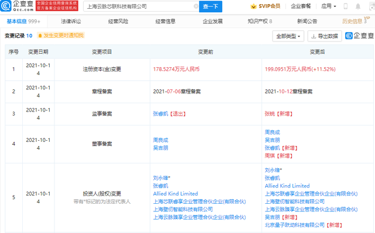This screenshot has width=375, height=233.
Task: Open the 全部类型 filter dropdown
Action: pos(288,36)
